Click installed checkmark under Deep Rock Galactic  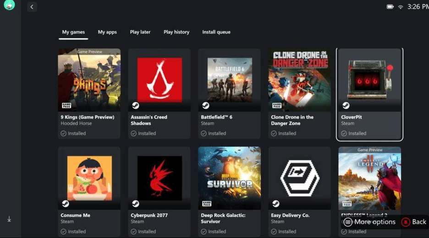click(x=203, y=232)
